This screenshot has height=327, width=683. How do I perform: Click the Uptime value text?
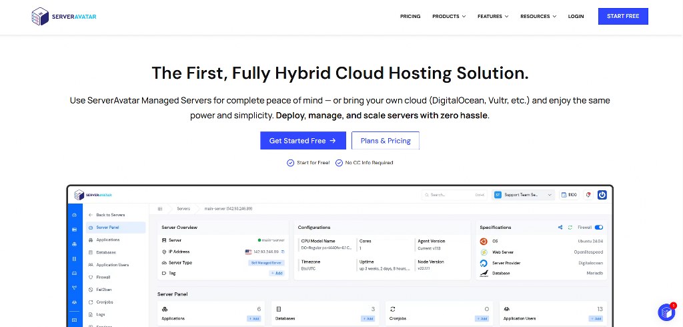point(385,268)
